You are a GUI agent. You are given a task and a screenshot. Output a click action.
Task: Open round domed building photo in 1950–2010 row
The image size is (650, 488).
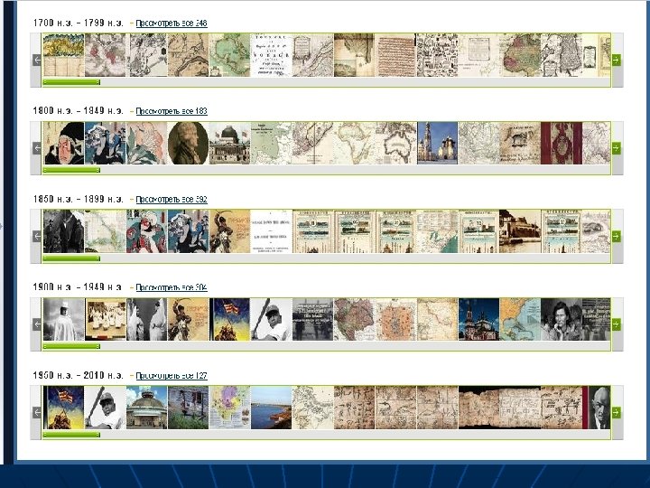click(x=147, y=408)
